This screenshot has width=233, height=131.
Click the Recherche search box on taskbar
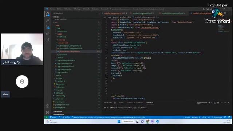pyautogui.click(x=128, y=122)
